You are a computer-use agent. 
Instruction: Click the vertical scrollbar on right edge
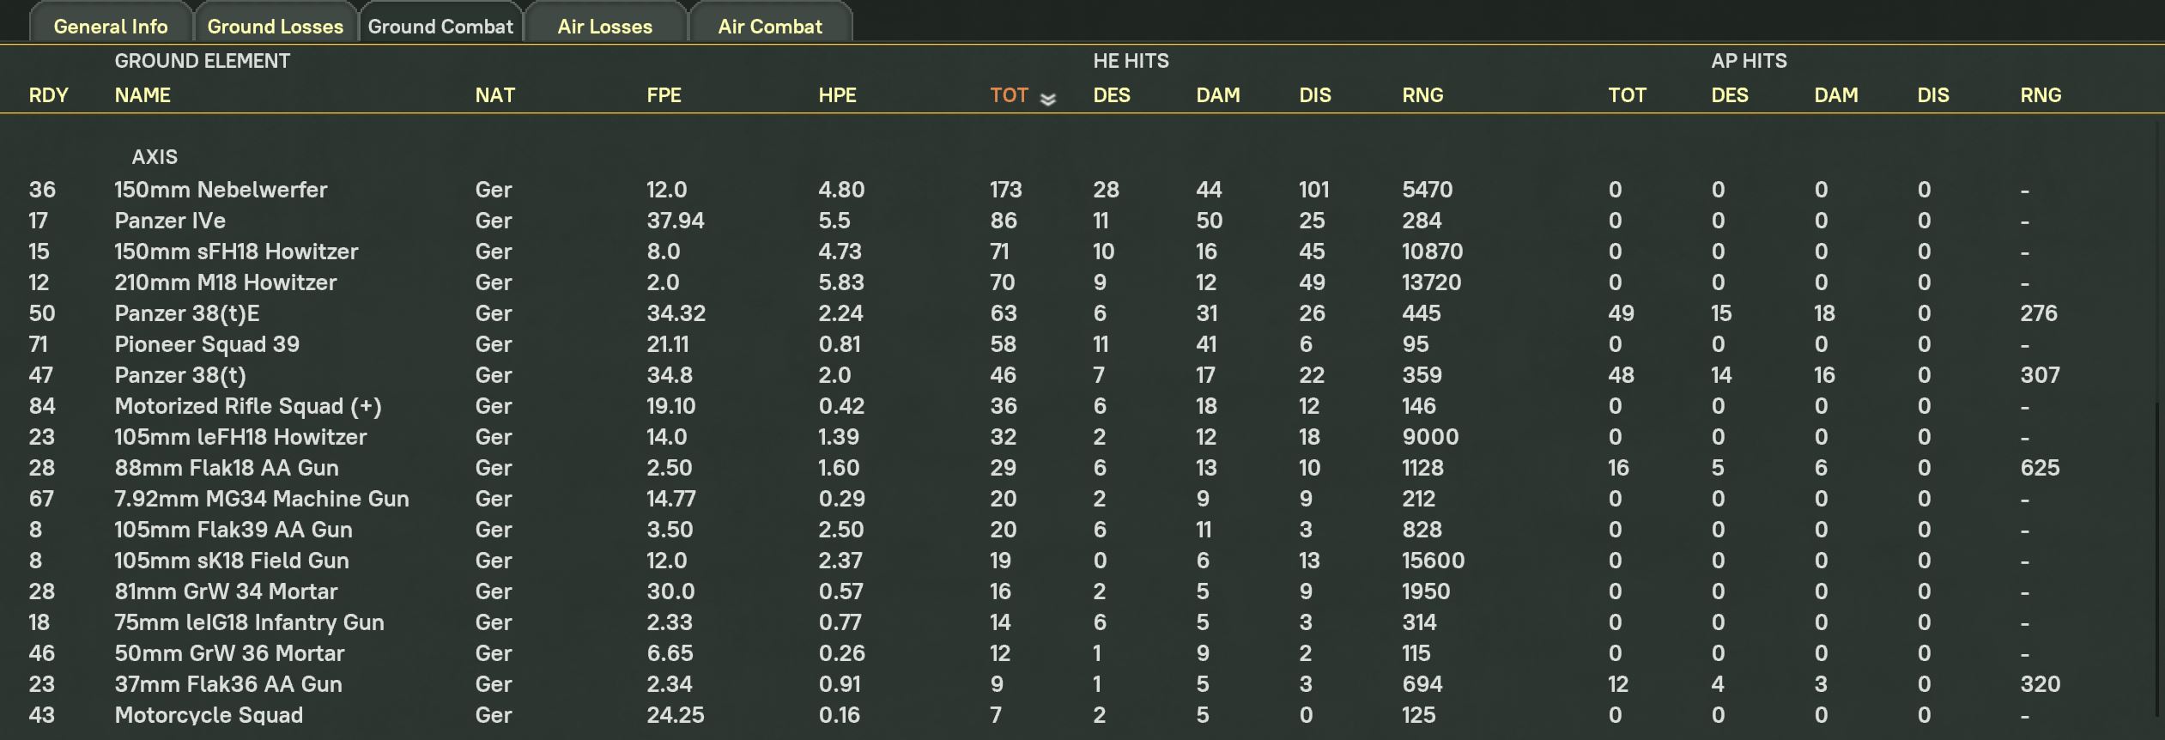pyautogui.click(x=2158, y=560)
